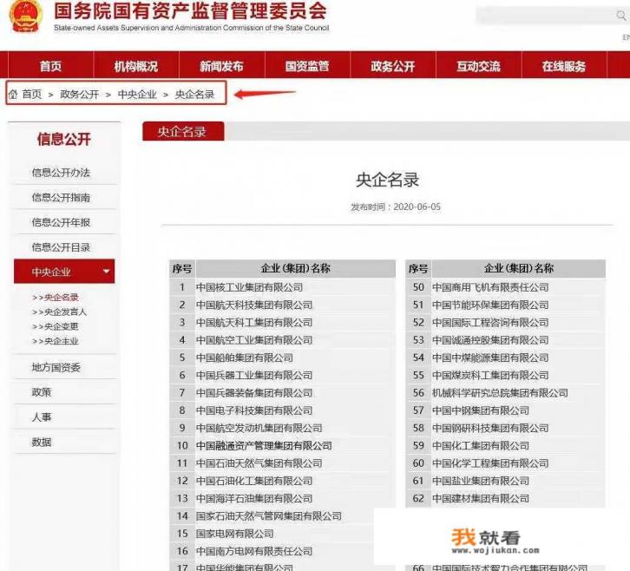Open 地方国资委 in the sidebar

[56, 367]
